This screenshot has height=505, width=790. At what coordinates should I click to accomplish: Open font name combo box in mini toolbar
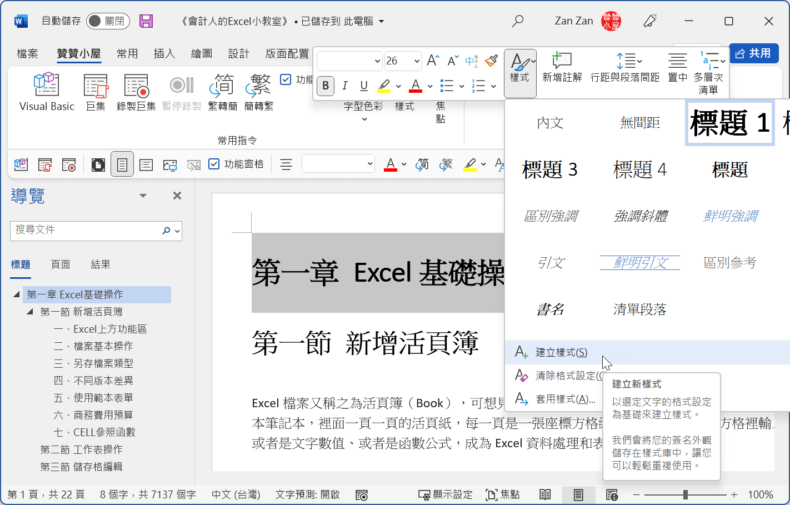click(349, 61)
